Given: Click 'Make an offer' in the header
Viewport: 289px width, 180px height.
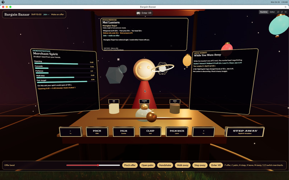Looking at the screenshot, I should pos(57,14).
